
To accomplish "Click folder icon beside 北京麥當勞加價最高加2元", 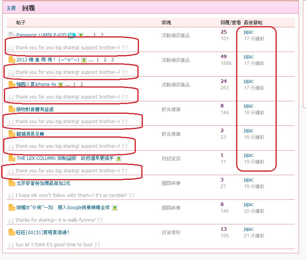I will [11, 183].
